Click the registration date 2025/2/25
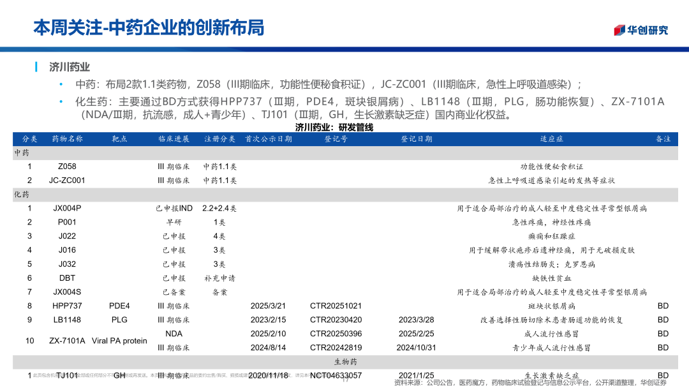689x386 pixels. click(x=416, y=334)
